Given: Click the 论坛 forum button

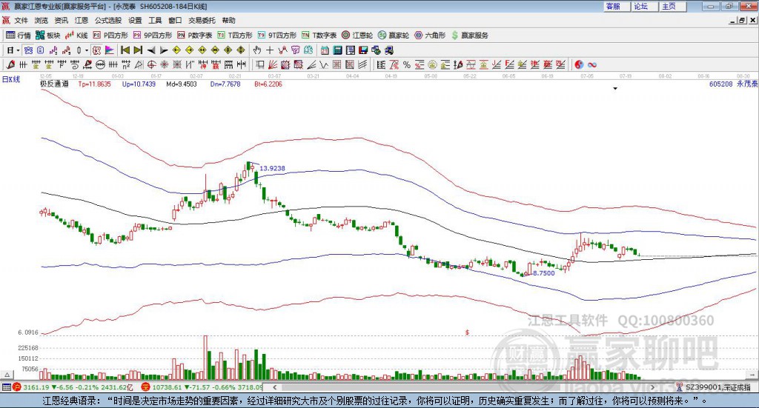Looking at the screenshot, I should [x=644, y=6].
